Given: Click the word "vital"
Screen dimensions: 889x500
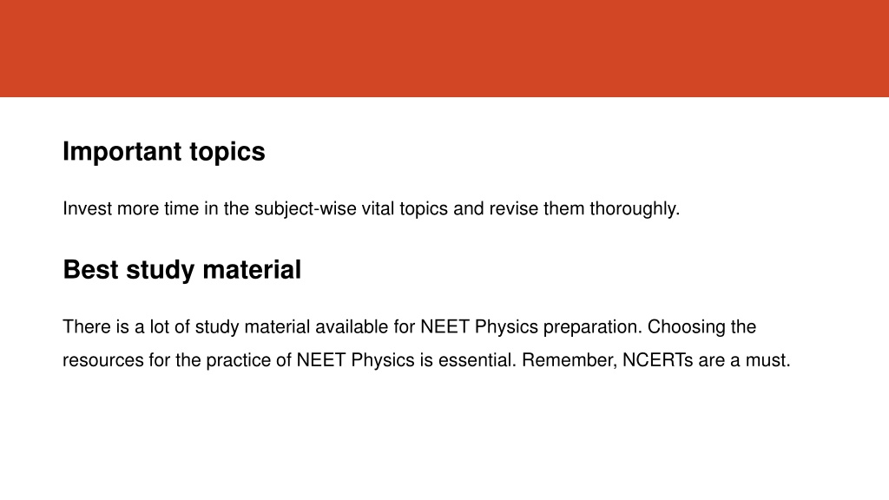Looking at the screenshot, I should tap(378, 208).
